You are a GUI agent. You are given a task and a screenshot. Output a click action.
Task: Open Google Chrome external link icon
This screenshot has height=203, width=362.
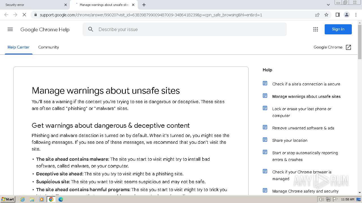[x=348, y=47]
